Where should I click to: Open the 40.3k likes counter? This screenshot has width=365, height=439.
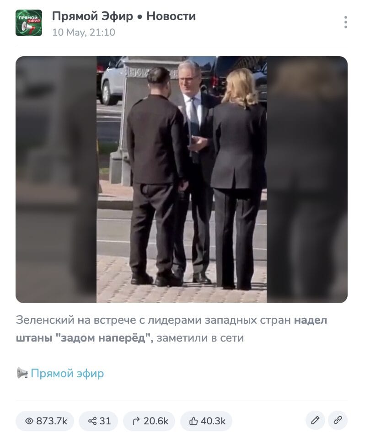click(x=206, y=421)
